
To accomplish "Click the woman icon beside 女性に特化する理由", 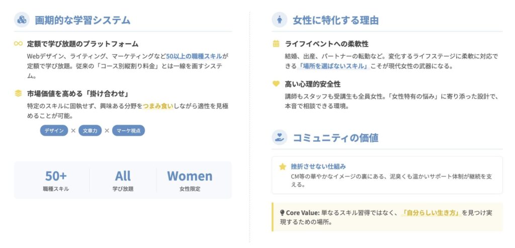I will click(279, 20).
